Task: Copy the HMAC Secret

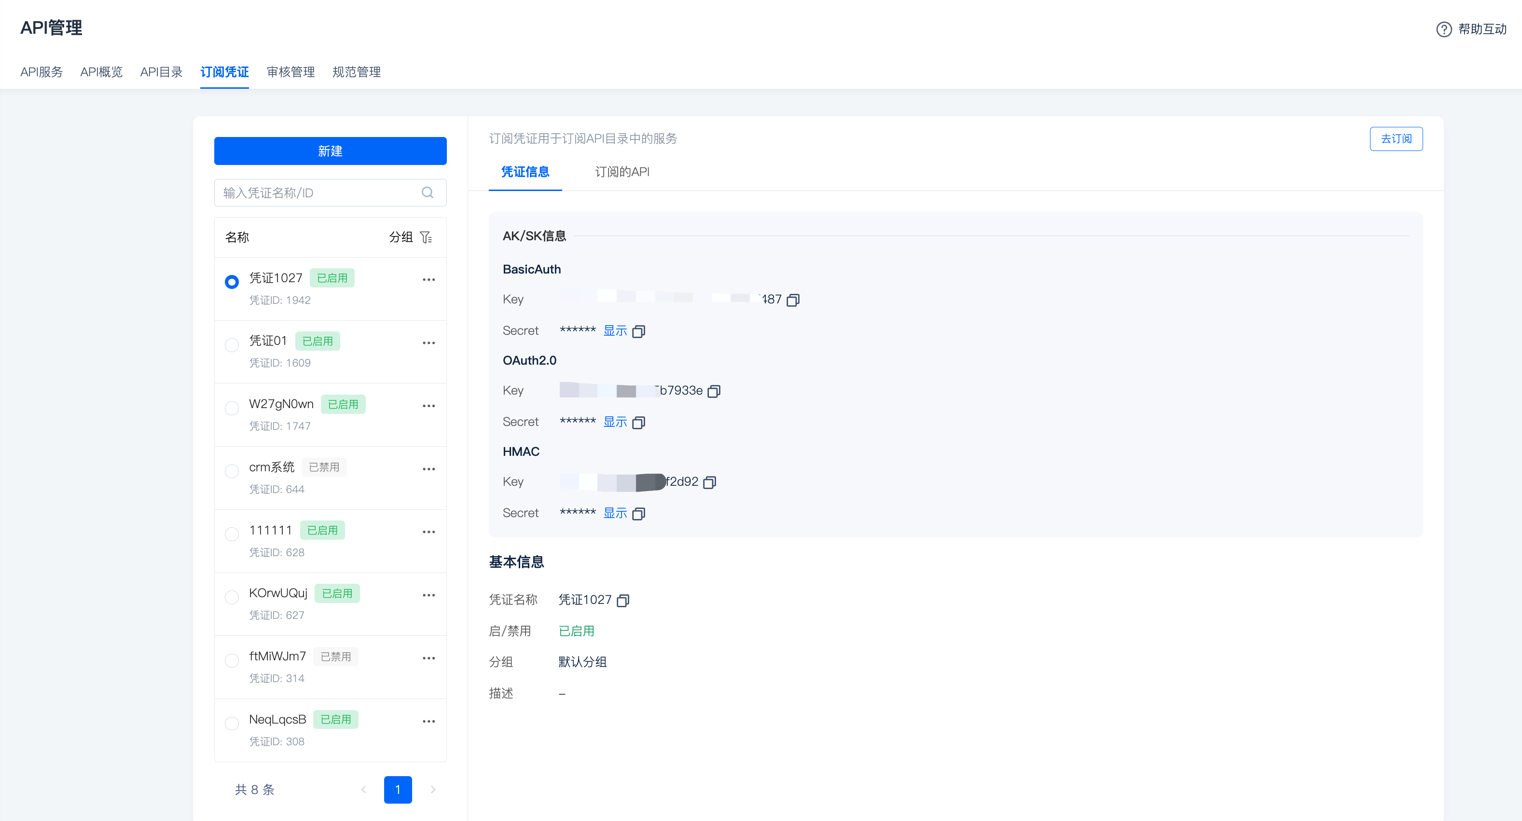Action: coord(638,513)
